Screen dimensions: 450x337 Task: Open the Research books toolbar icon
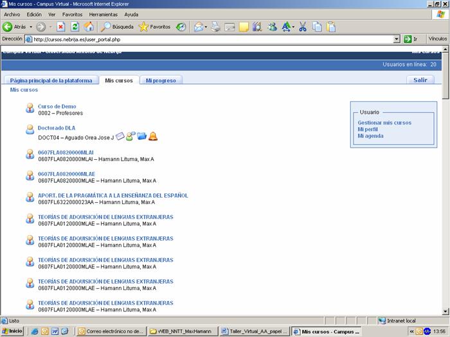(x=257, y=27)
